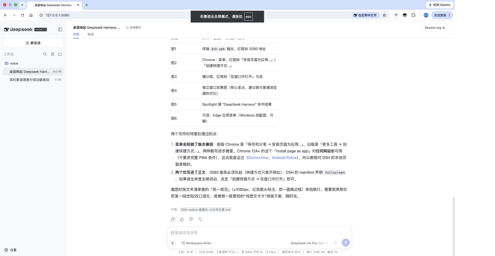Screen dimensions: 495x256
Task: Click the 缓存命中 92% status entry
Action: tap(291, 252)
